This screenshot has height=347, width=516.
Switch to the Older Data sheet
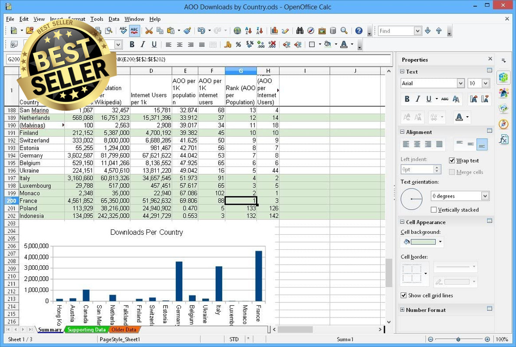point(124,330)
